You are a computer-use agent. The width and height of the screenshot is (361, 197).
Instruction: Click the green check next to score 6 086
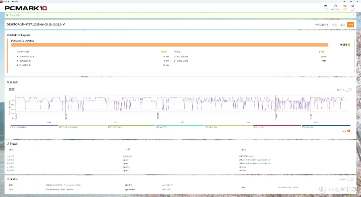349,45
